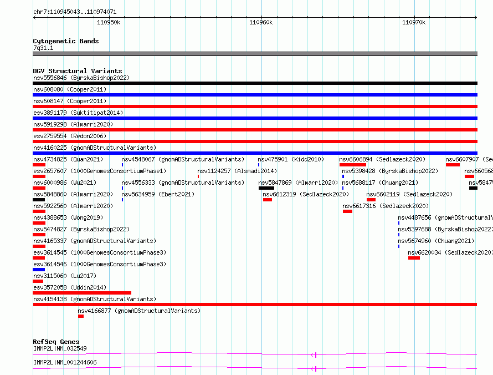The image size is (493, 375).
Task: Open nsv5688117 (Chuang2021) variant label
Action: click(x=380, y=183)
